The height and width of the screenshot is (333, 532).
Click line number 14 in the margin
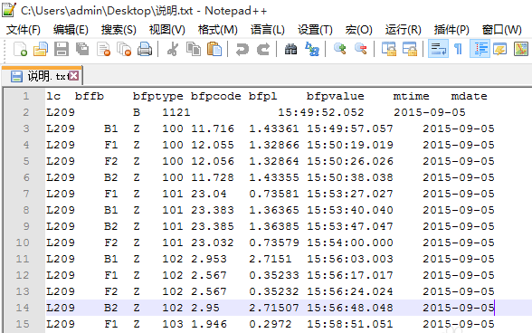click(23, 308)
